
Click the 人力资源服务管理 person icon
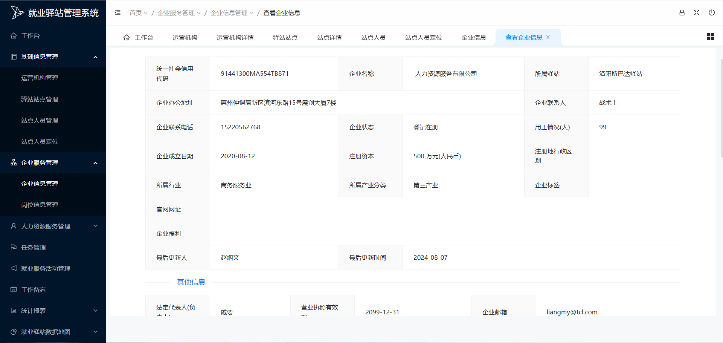[x=14, y=226]
